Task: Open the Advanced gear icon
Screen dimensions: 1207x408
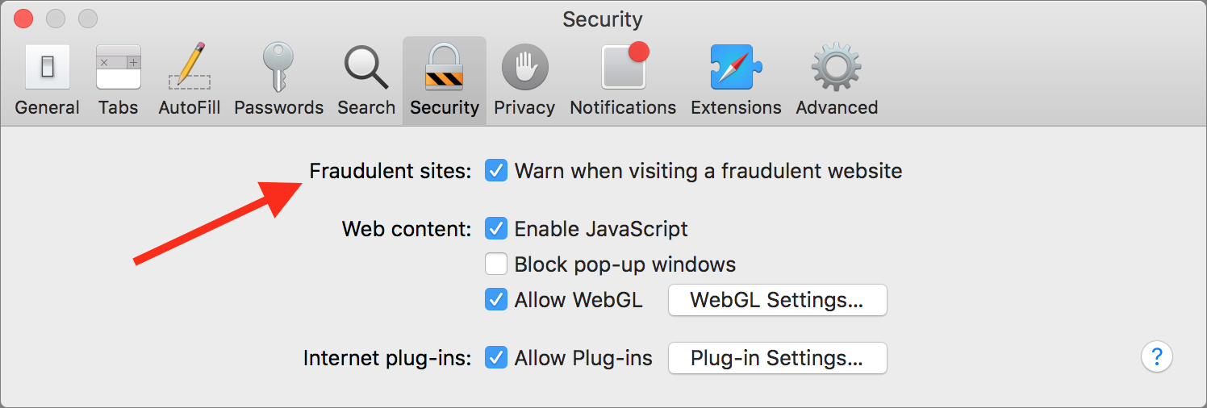Action: (836, 68)
